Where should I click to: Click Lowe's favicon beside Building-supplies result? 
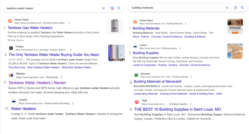[135, 47]
